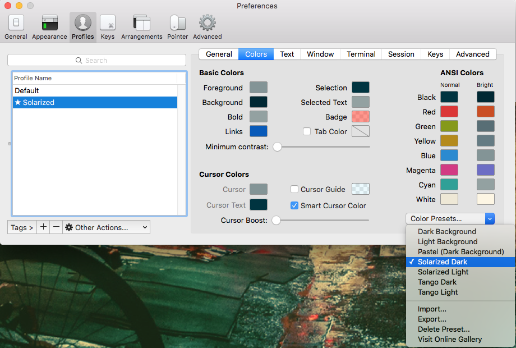Open the Badge color swatch

(361, 117)
